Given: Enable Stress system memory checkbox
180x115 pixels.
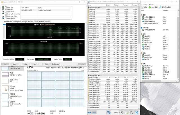Looking at the screenshot, I should click(6, 14).
